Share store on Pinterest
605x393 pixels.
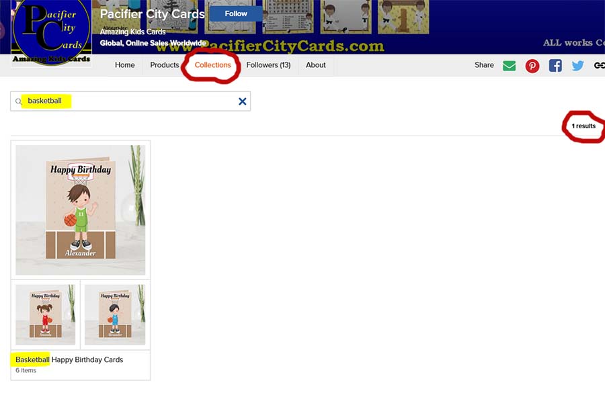coord(532,66)
